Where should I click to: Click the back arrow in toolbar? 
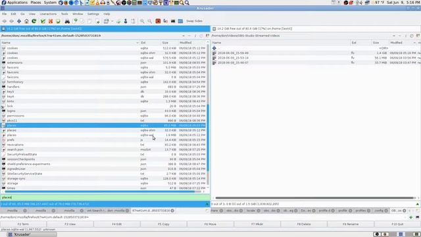[5, 21]
